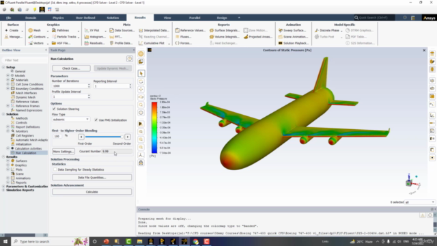The height and width of the screenshot is (246, 437).
Task: Toggle the Solution Steering checkbox
Action: pyautogui.click(x=54, y=109)
